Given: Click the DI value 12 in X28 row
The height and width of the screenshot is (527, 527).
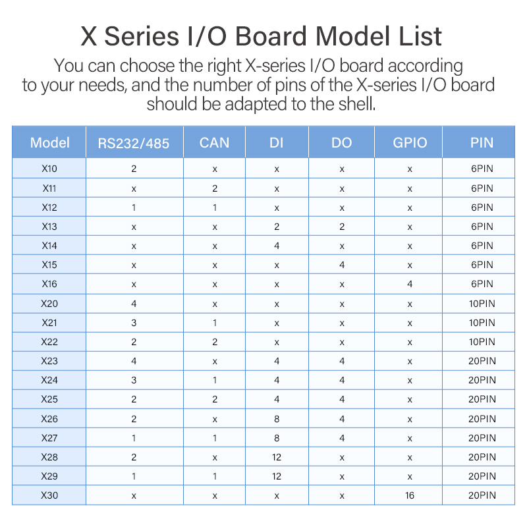Looking at the screenshot, I should point(277,457).
